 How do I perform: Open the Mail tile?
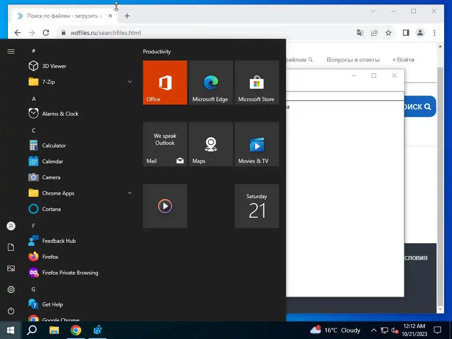[165, 144]
